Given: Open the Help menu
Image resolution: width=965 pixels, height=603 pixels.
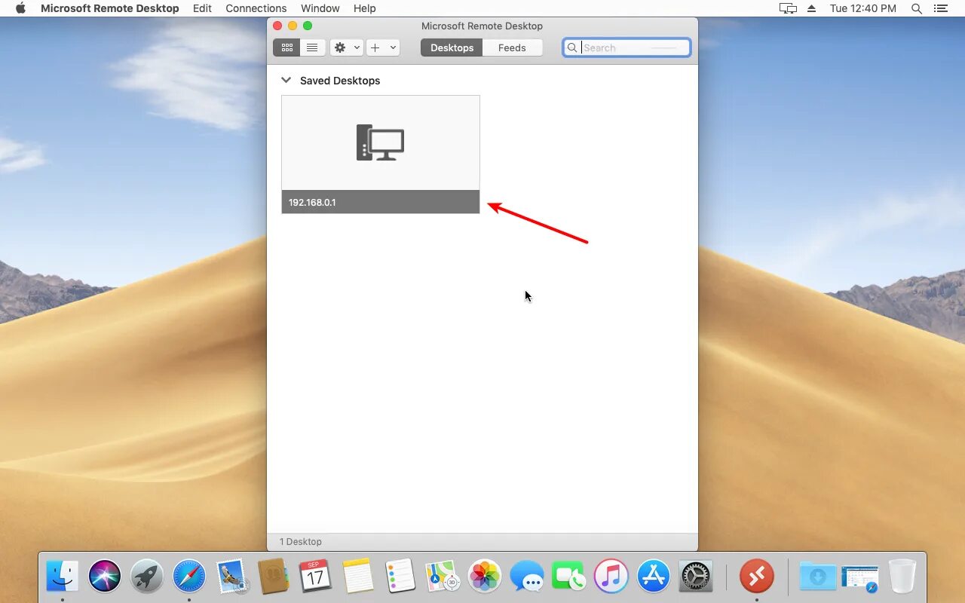Looking at the screenshot, I should point(365,8).
